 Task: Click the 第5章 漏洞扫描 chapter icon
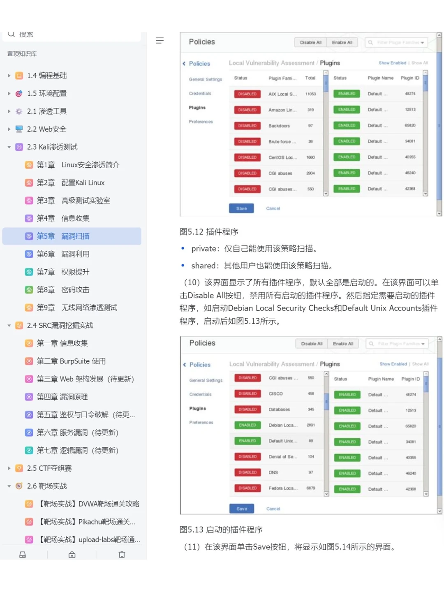point(29,236)
